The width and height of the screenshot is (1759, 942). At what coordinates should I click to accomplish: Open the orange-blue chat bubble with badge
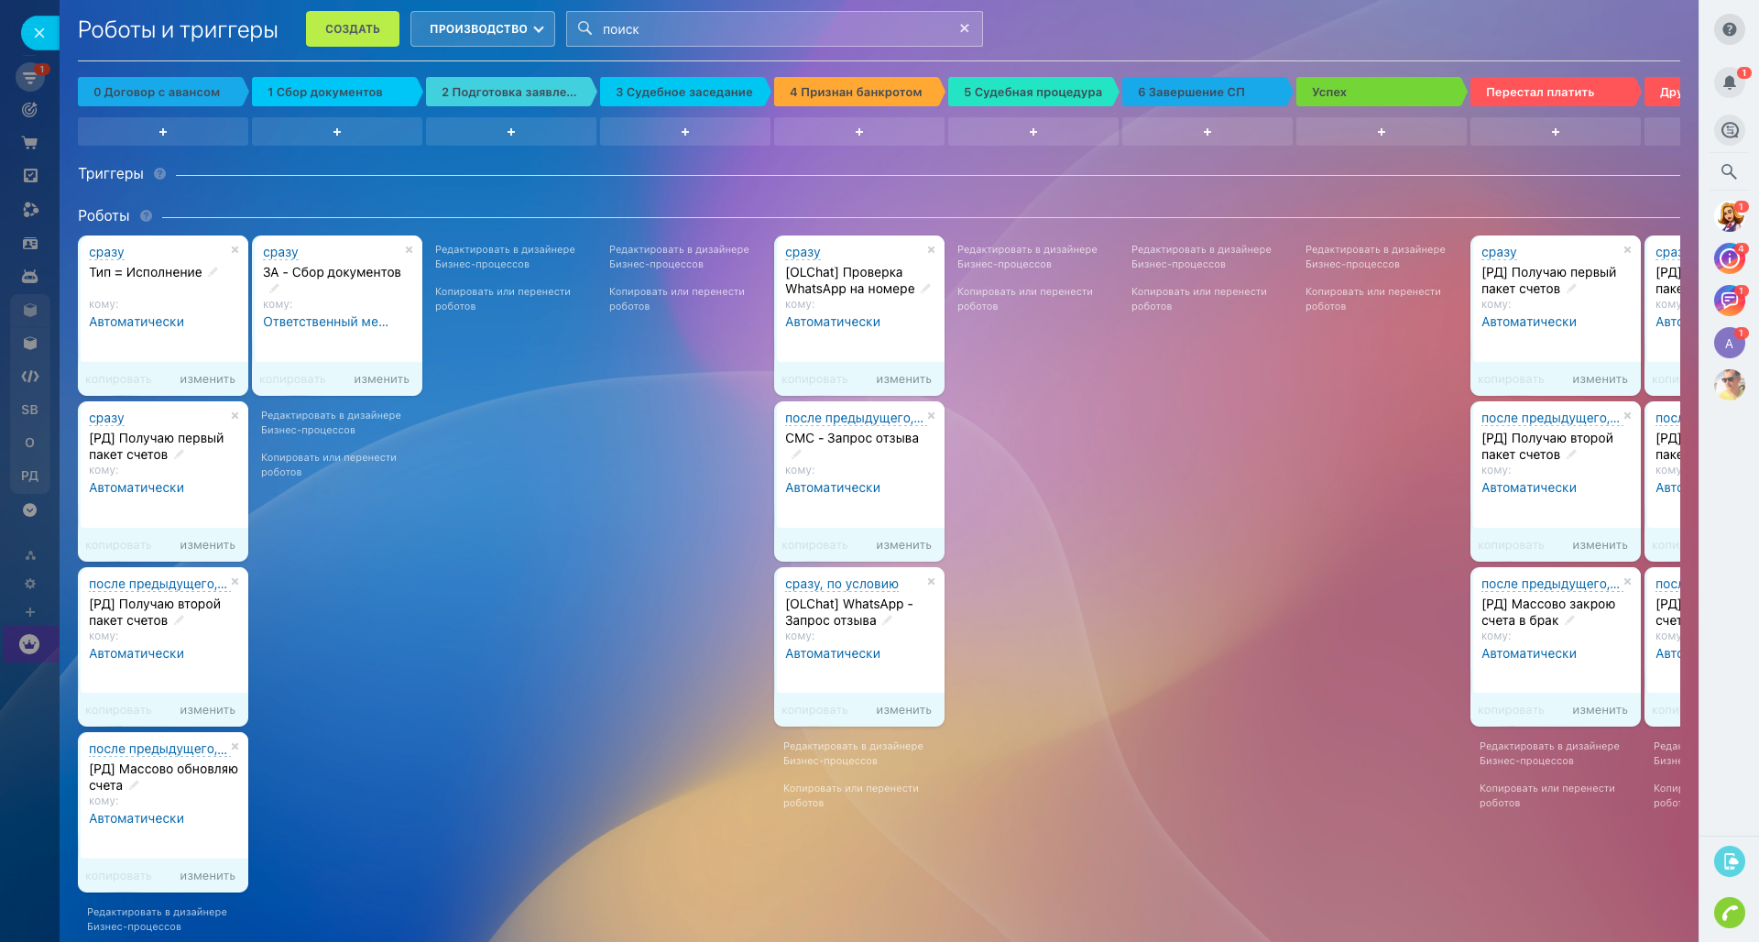[1730, 301]
